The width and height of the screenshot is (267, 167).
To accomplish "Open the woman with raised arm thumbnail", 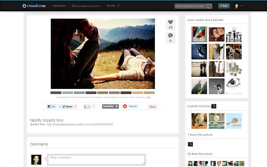I will coord(217,86).
